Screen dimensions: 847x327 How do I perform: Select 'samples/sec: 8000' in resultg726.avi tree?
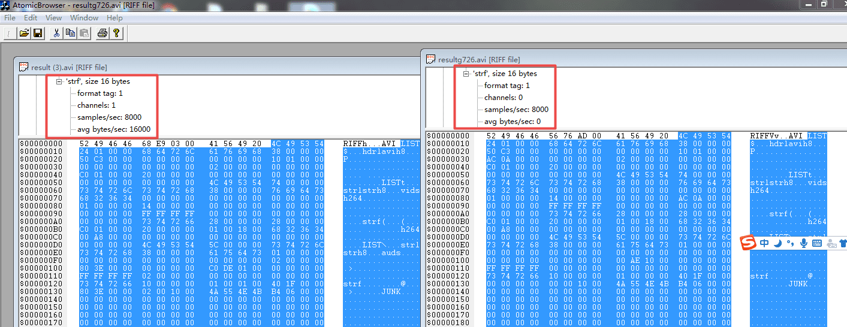(517, 110)
